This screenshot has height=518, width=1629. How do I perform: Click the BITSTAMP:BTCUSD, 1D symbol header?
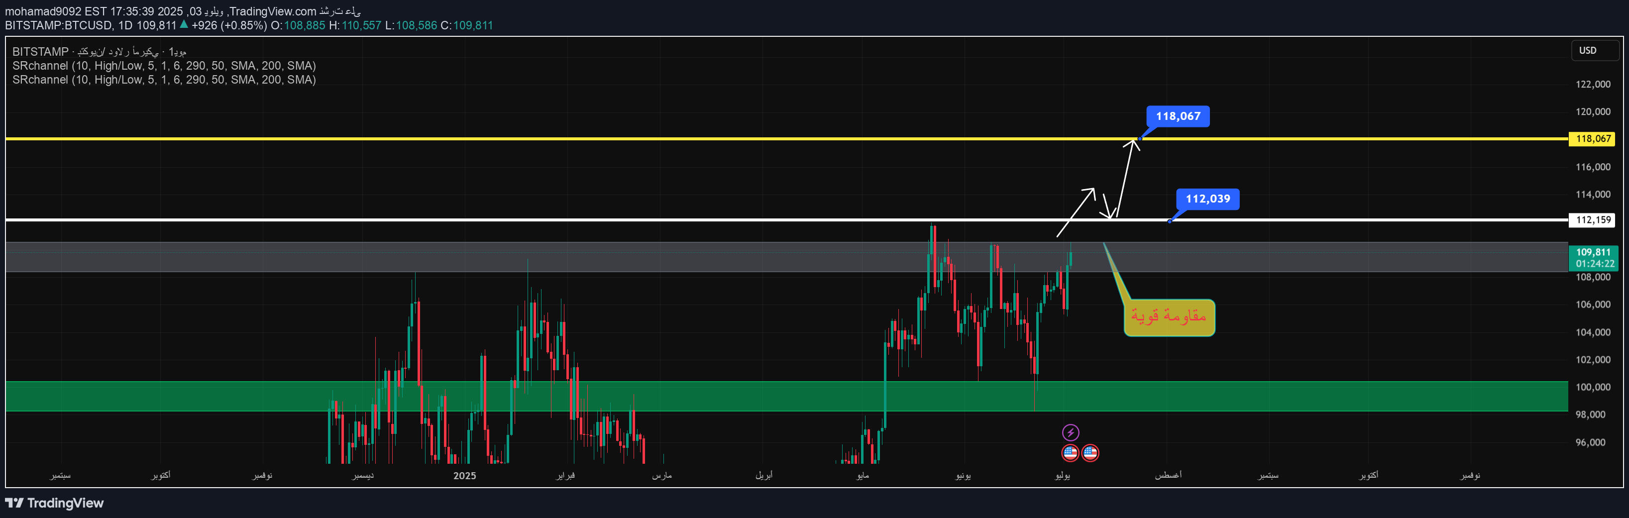pyautogui.click(x=69, y=25)
